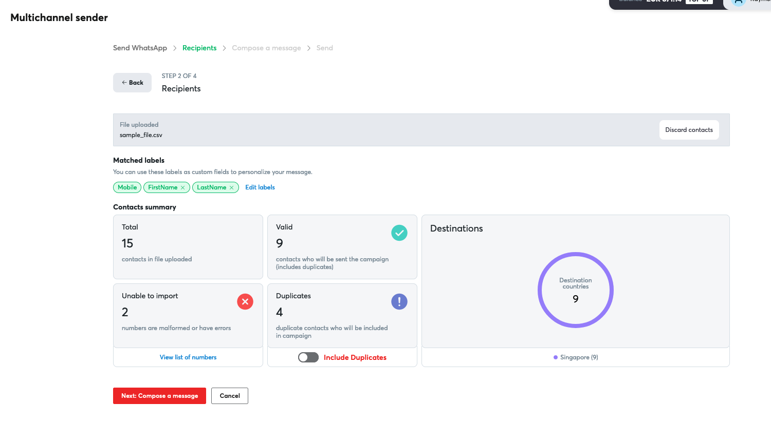The height and width of the screenshot is (422, 771).
Task: Toggle the Include Duplicates switch
Action: click(x=308, y=357)
